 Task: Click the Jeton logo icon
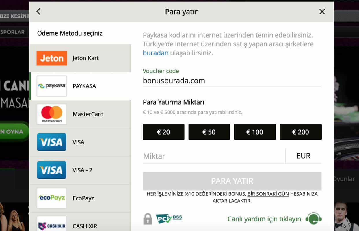[52, 58]
